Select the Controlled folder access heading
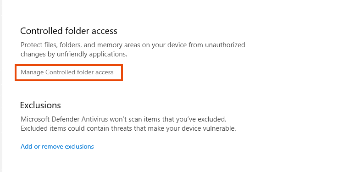Screen dimensions: 344x172 coord(69,31)
